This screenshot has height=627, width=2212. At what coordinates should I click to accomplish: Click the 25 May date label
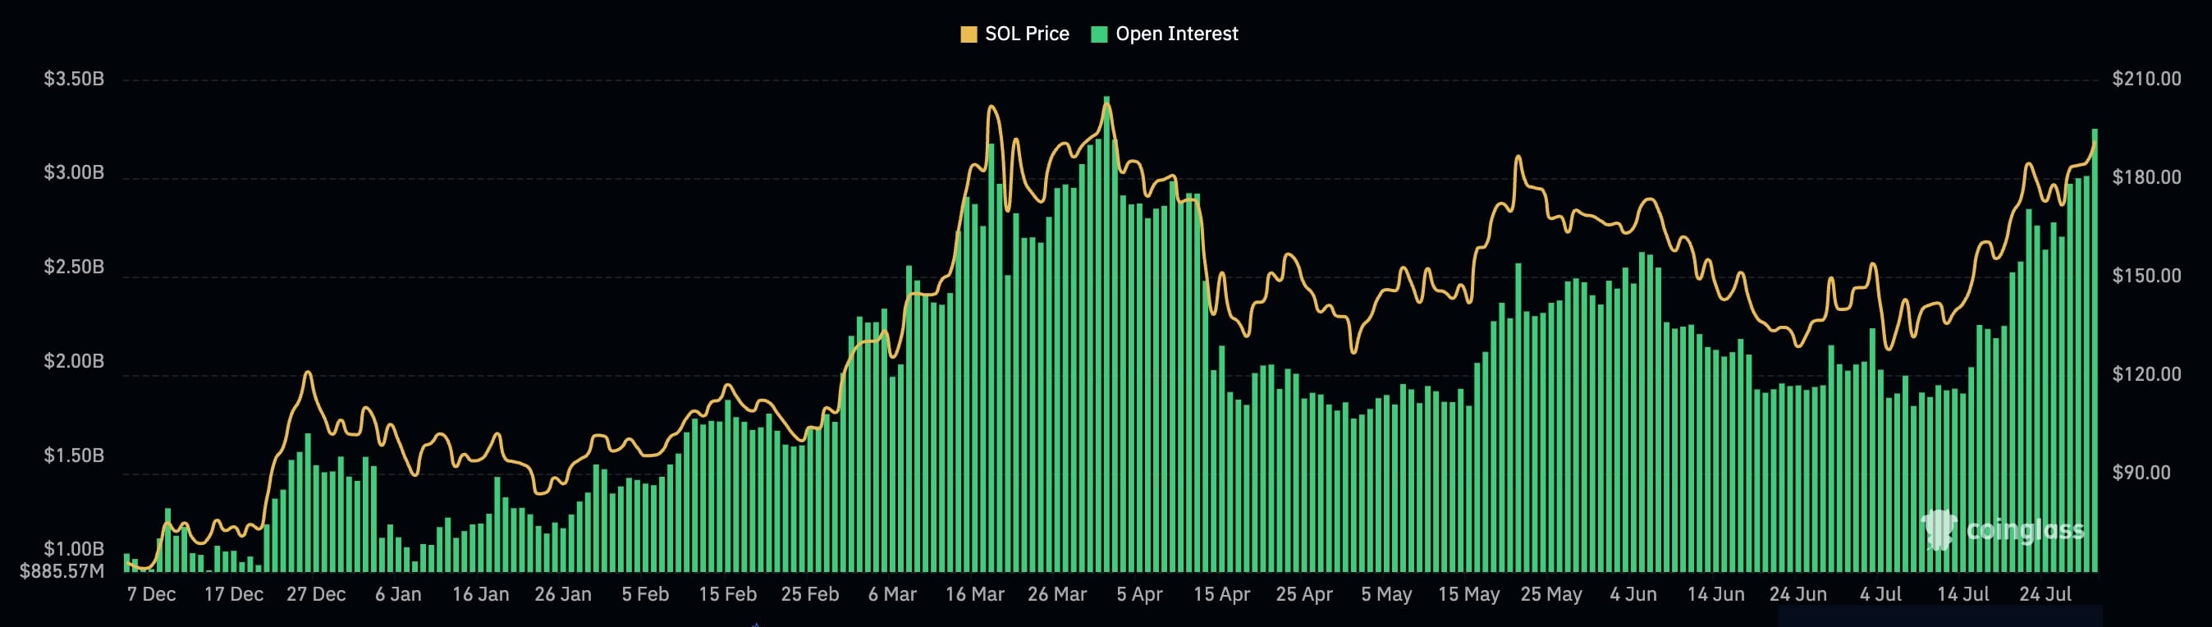point(1550,594)
